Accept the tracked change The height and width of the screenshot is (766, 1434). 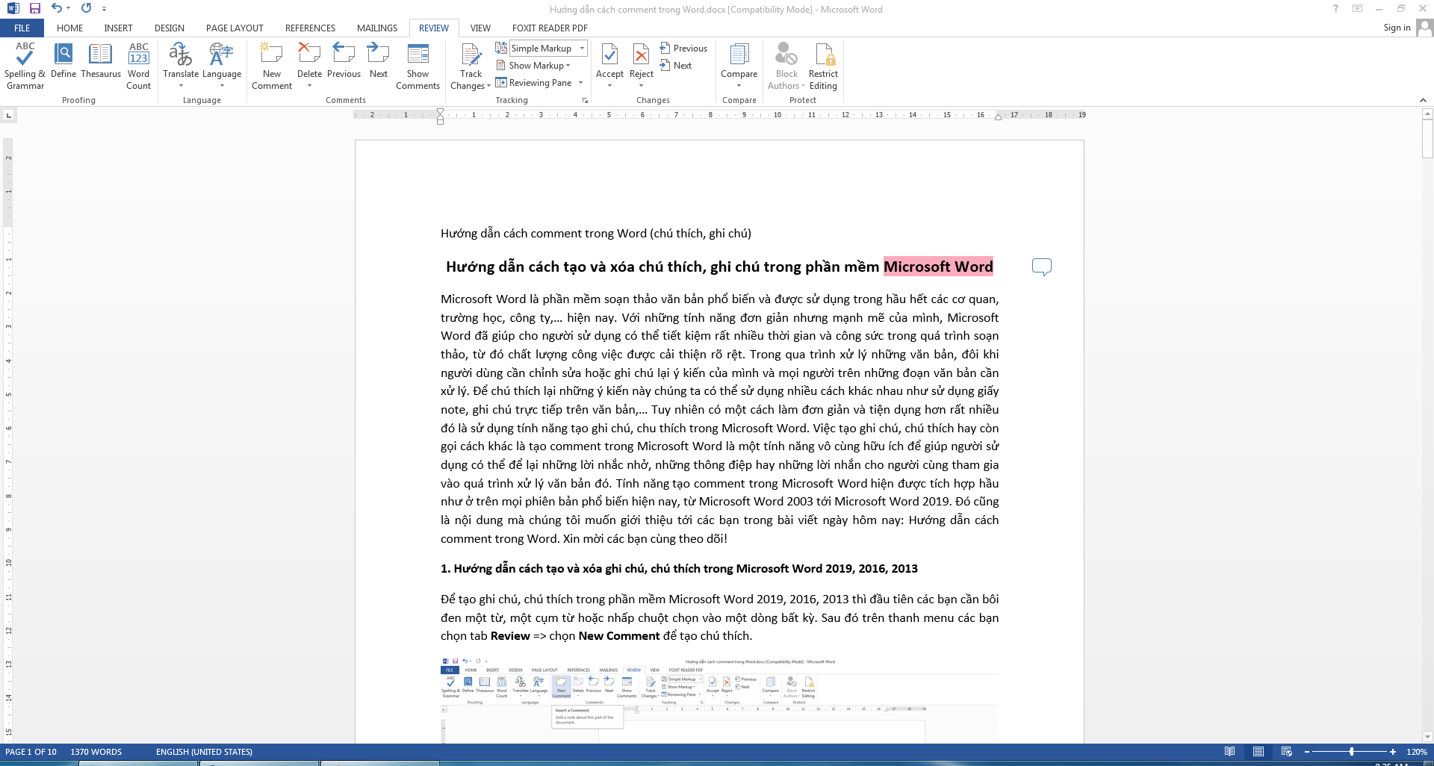(x=609, y=57)
